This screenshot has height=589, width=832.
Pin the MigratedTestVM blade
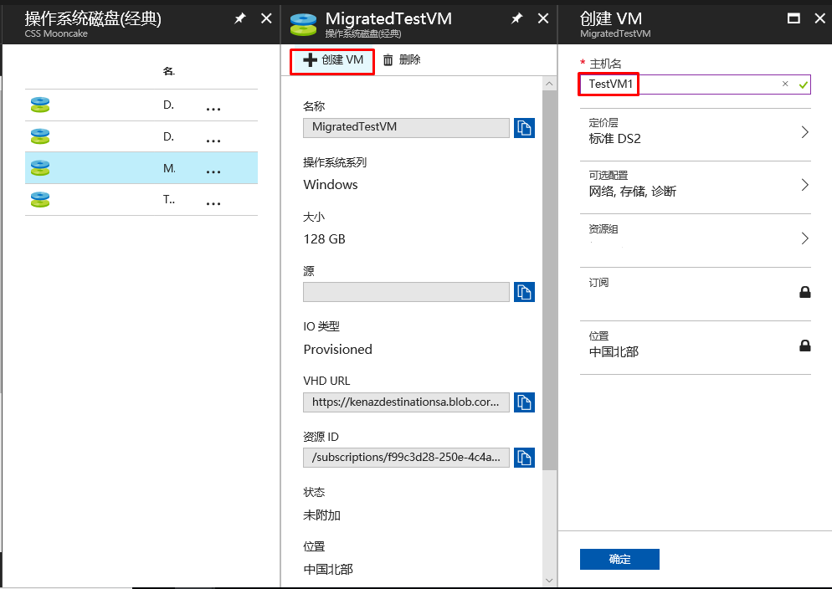[x=517, y=18]
